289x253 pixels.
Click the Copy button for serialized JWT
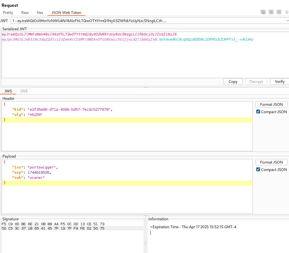tap(233, 82)
